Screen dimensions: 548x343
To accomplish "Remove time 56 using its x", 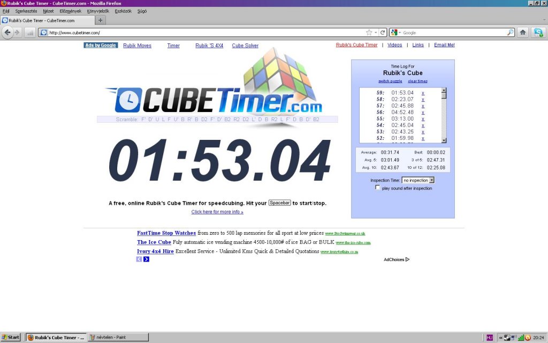I will click(x=423, y=113).
